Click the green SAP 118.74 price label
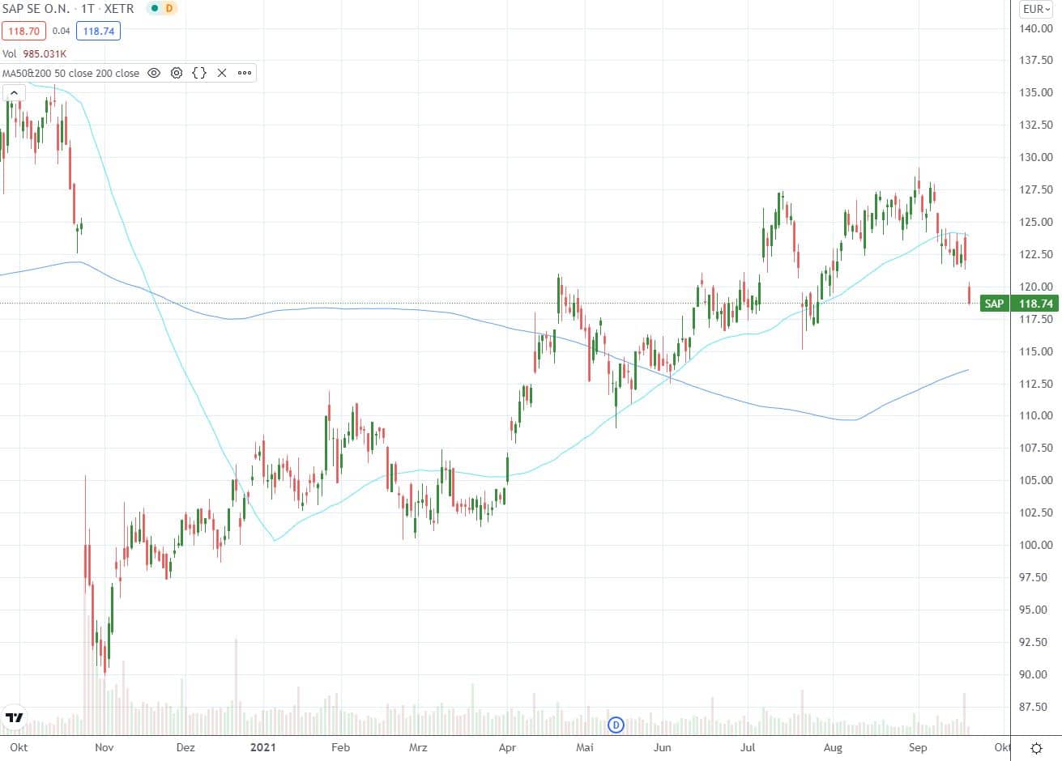The image size is (1062, 761). coord(1018,304)
